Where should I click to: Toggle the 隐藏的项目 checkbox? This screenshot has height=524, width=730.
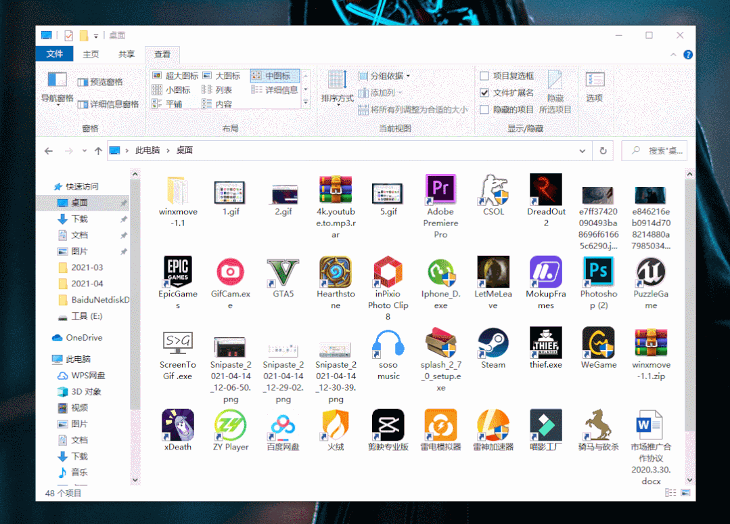(484, 110)
